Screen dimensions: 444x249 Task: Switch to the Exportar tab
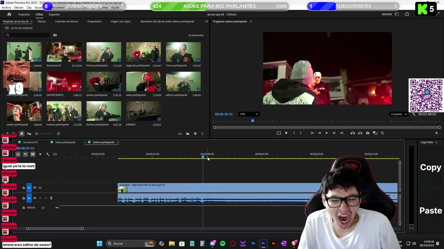(54, 15)
